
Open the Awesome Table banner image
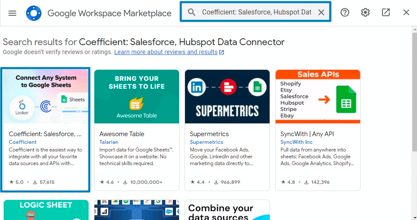pos(136,96)
